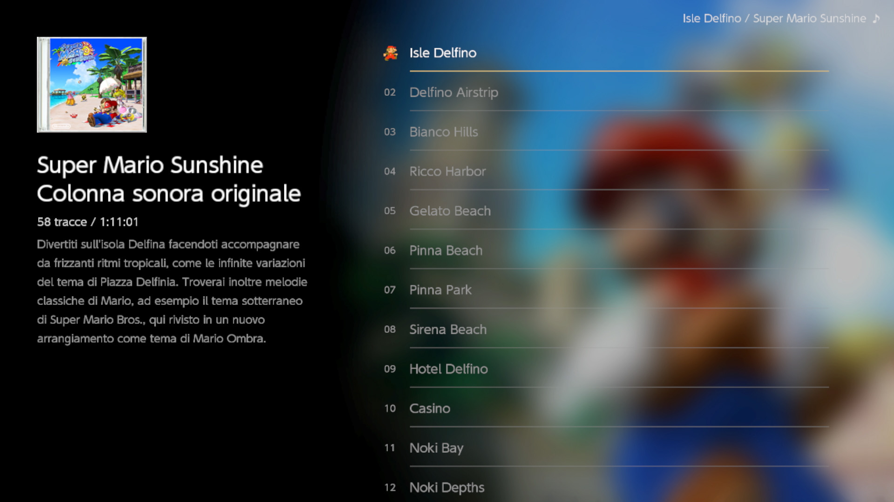
Task: Click the music note icon
Action: pos(876,19)
